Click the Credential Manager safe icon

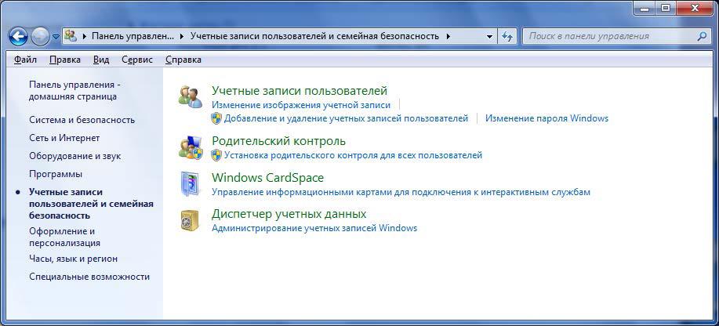(189, 220)
